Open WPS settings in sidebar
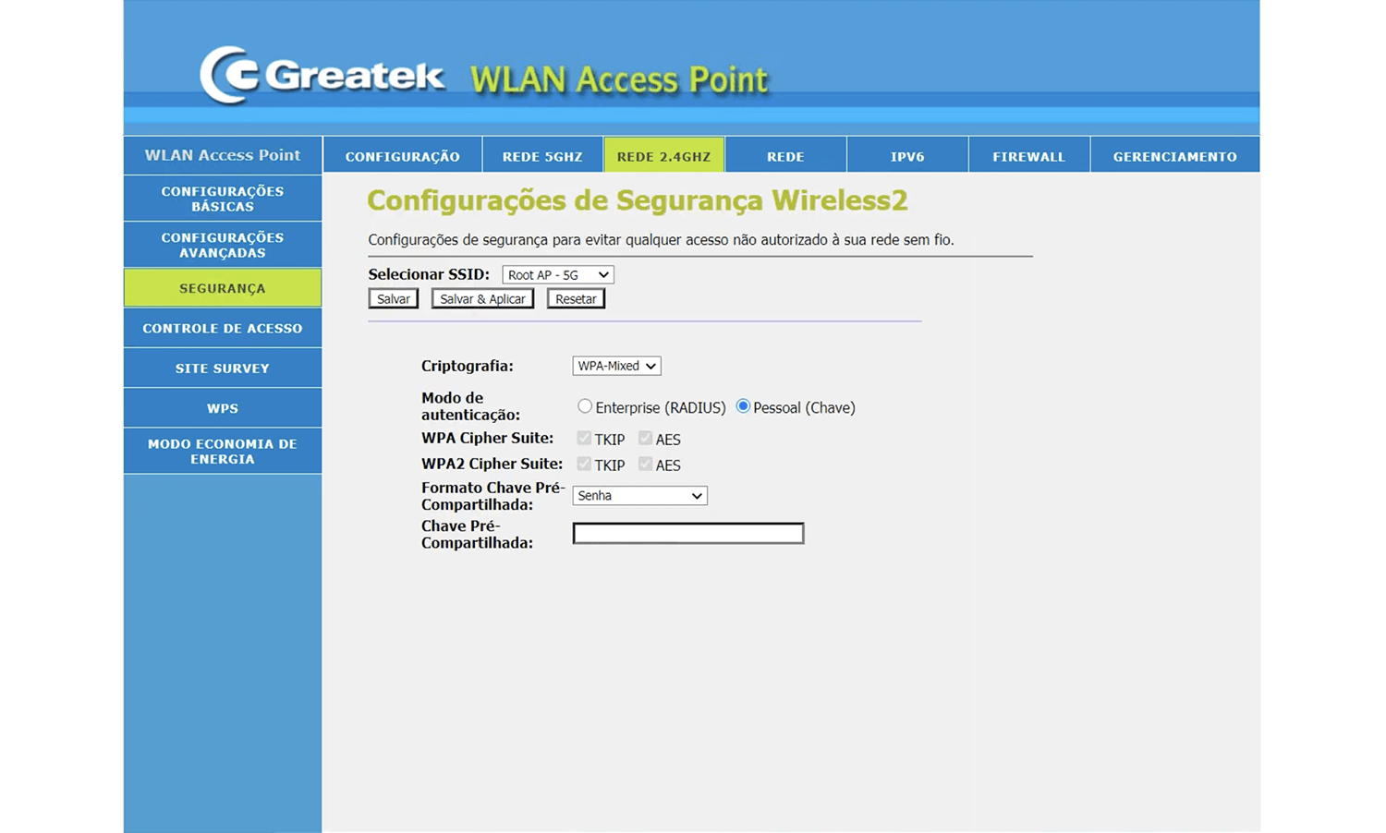The width and height of the screenshot is (1386, 833). (223, 408)
